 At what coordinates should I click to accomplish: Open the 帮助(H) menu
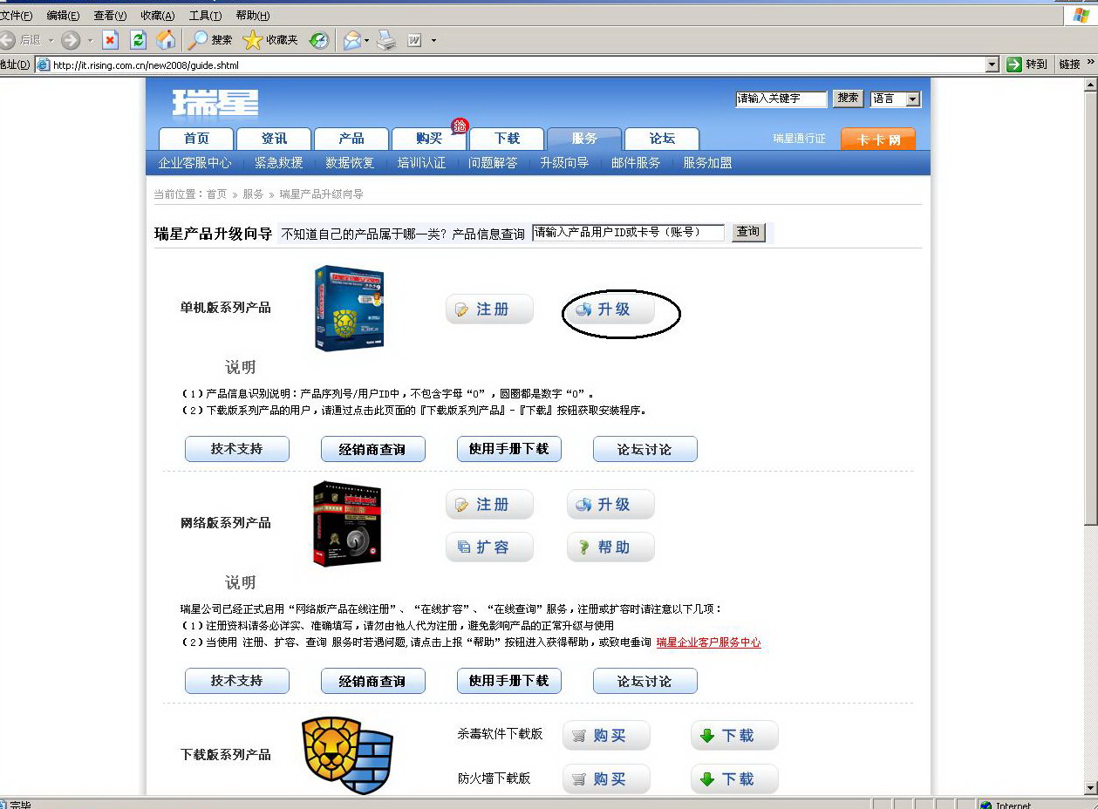[253, 16]
